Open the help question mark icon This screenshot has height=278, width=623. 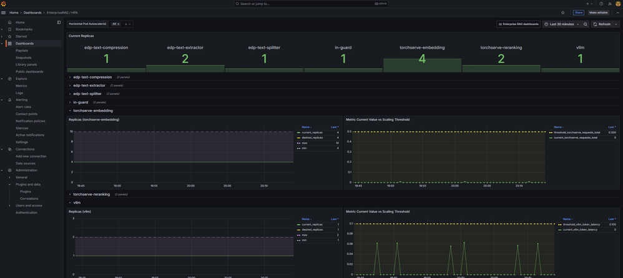[601, 4]
